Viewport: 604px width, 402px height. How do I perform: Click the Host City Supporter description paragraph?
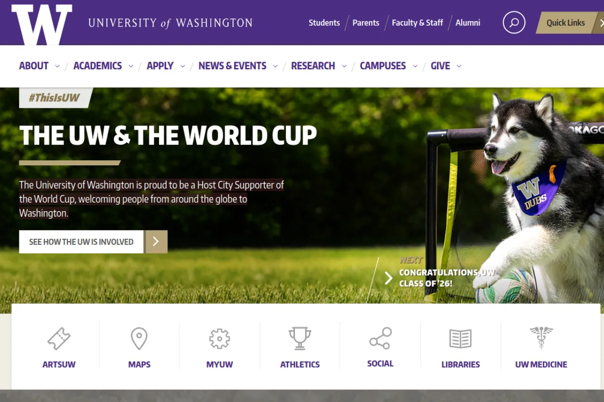(x=151, y=199)
